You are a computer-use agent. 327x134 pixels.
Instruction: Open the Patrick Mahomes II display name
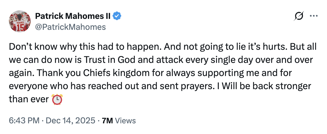coord(73,16)
